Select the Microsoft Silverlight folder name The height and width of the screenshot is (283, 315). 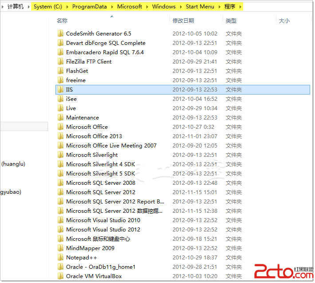pyautogui.click(x=92, y=155)
